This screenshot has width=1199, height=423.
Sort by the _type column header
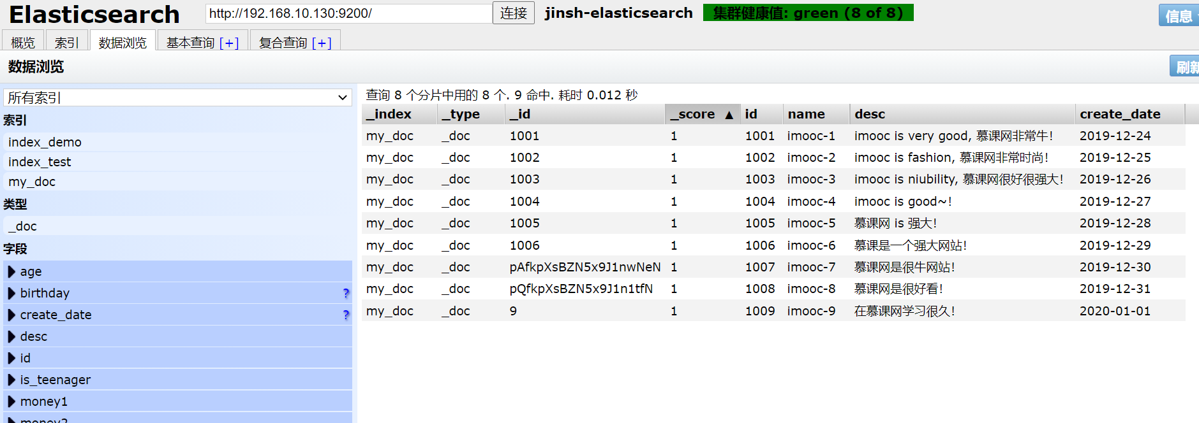coord(470,114)
